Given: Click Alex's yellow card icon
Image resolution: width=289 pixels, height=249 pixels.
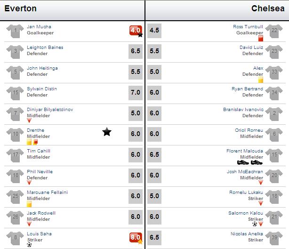Looking at the screenshot, I should (261, 80).
